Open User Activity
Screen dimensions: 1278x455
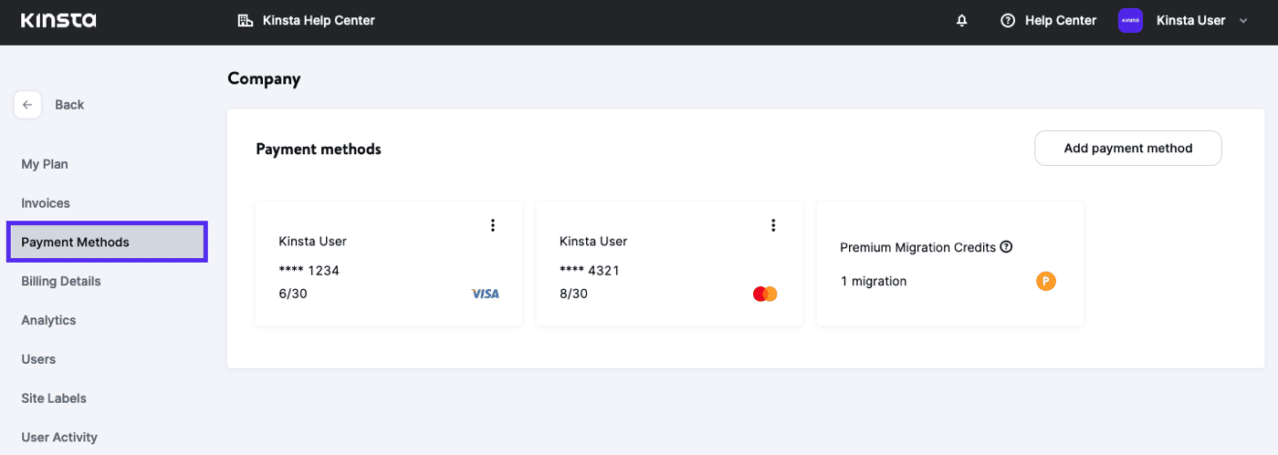(x=59, y=438)
